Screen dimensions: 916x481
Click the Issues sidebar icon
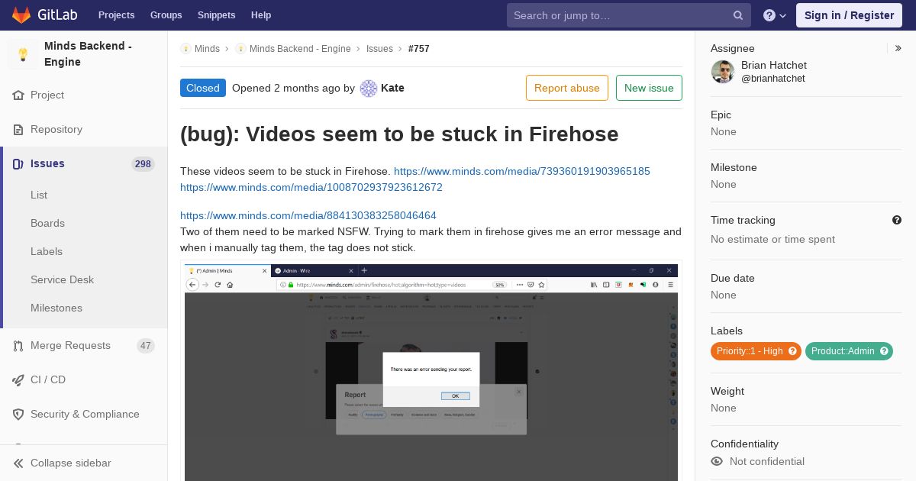tap(18, 164)
